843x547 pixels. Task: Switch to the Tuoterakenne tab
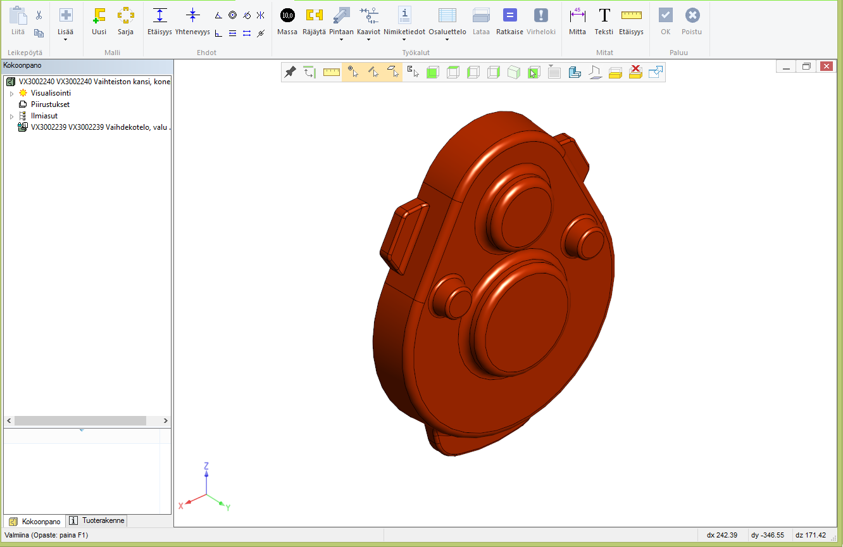[97, 520]
